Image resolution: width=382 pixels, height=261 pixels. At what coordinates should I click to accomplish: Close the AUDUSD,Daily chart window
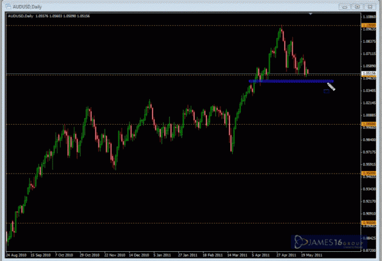pyautogui.click(x=370, y=7)
